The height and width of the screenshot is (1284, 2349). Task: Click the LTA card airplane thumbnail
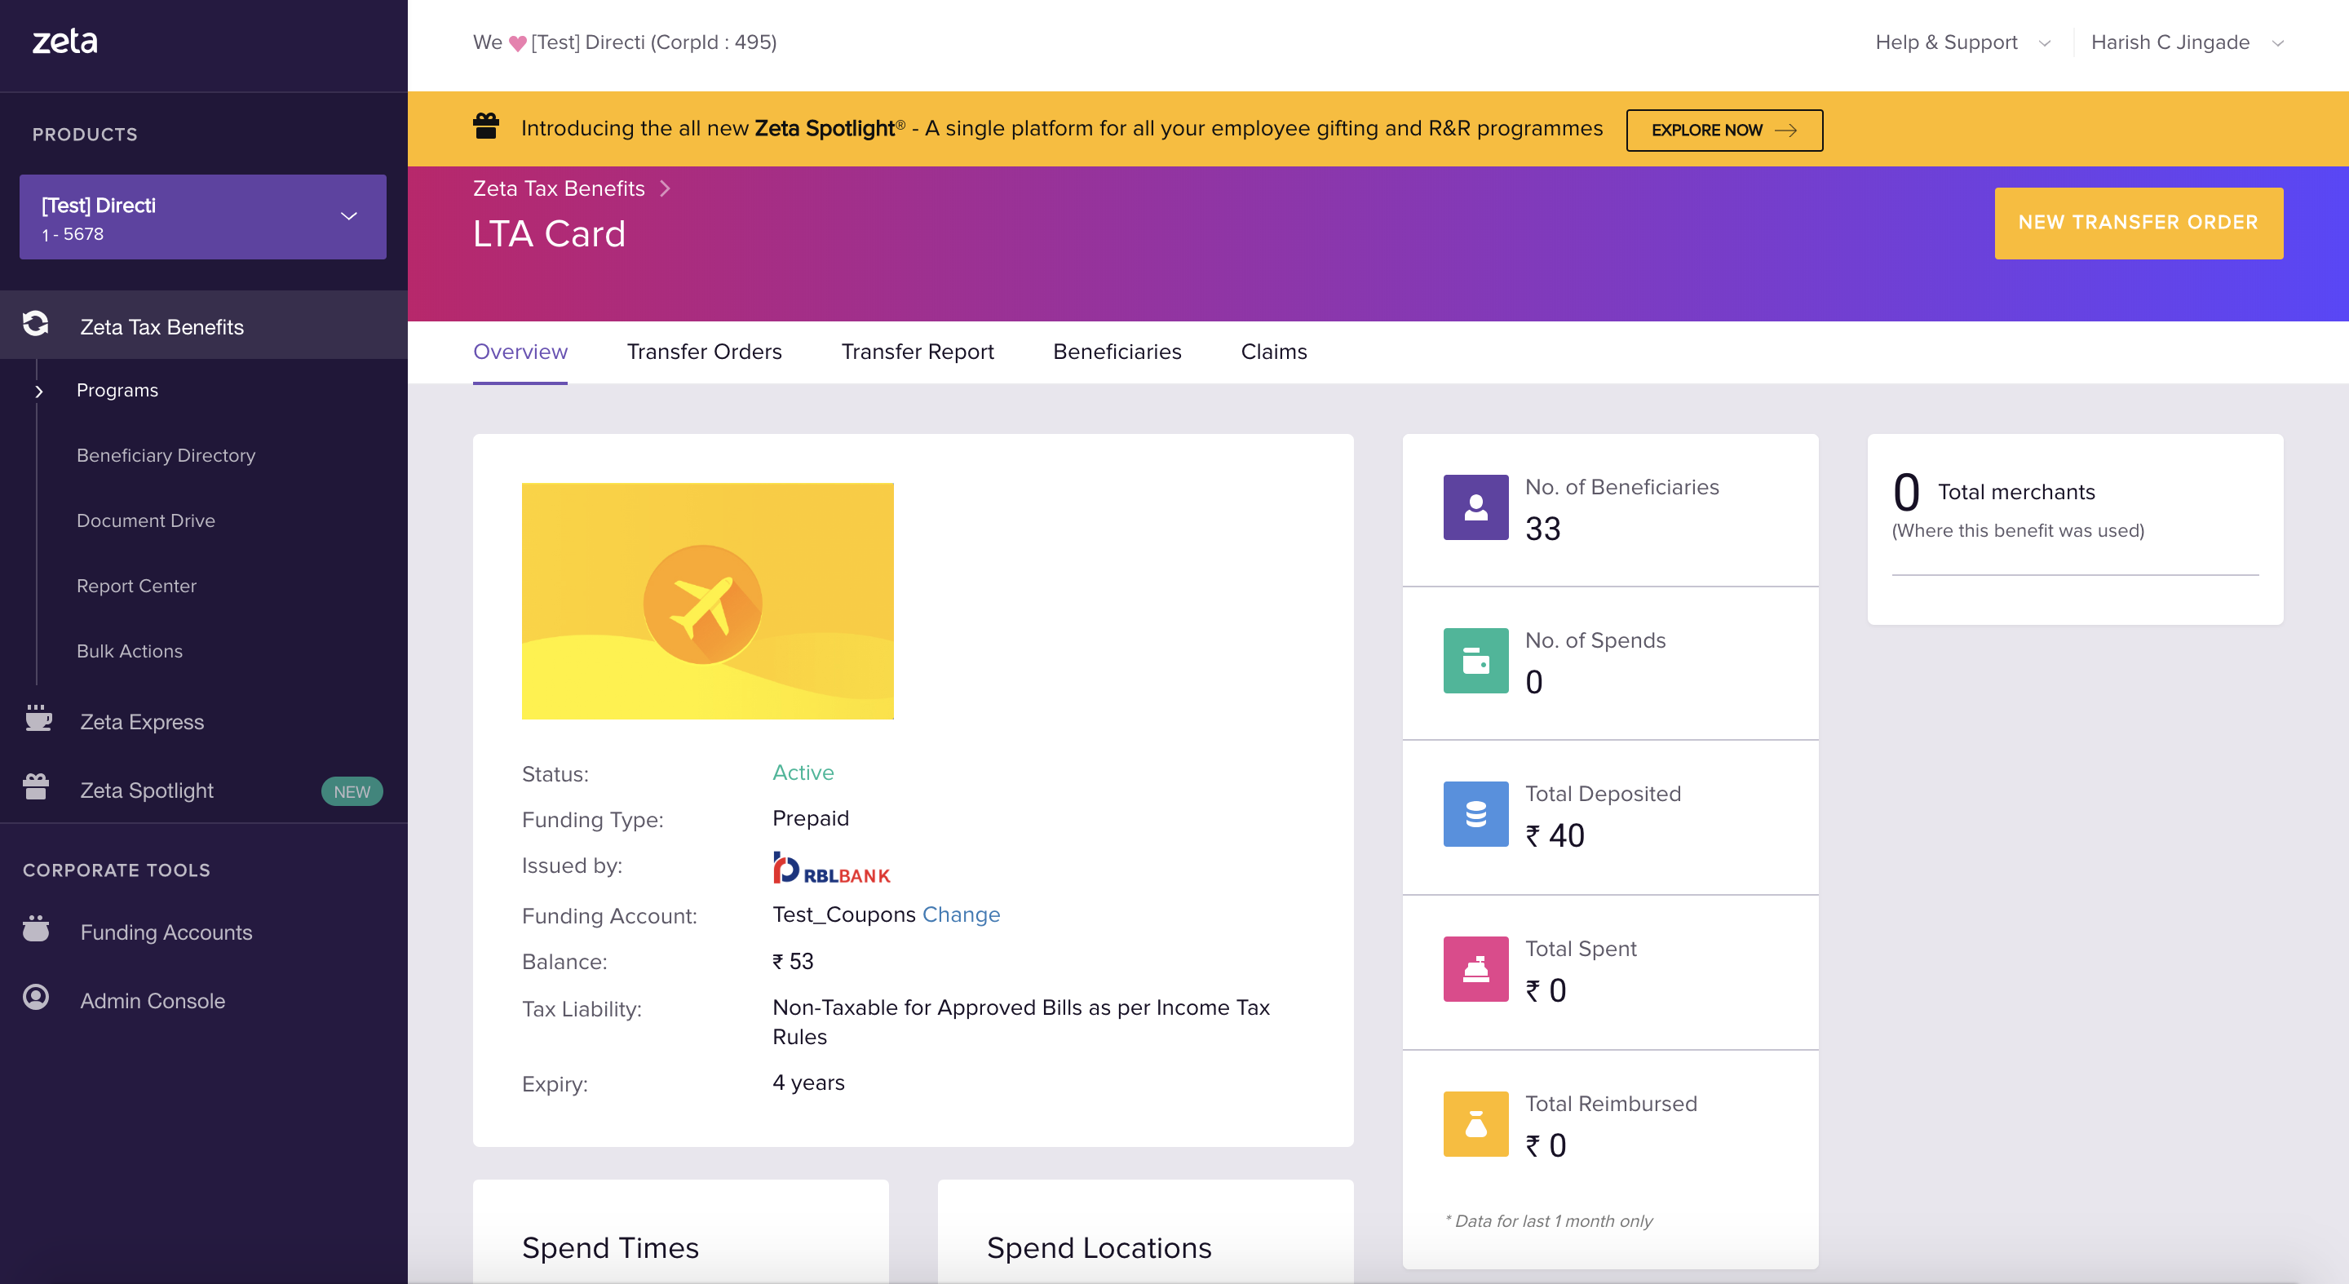(708, 601)
